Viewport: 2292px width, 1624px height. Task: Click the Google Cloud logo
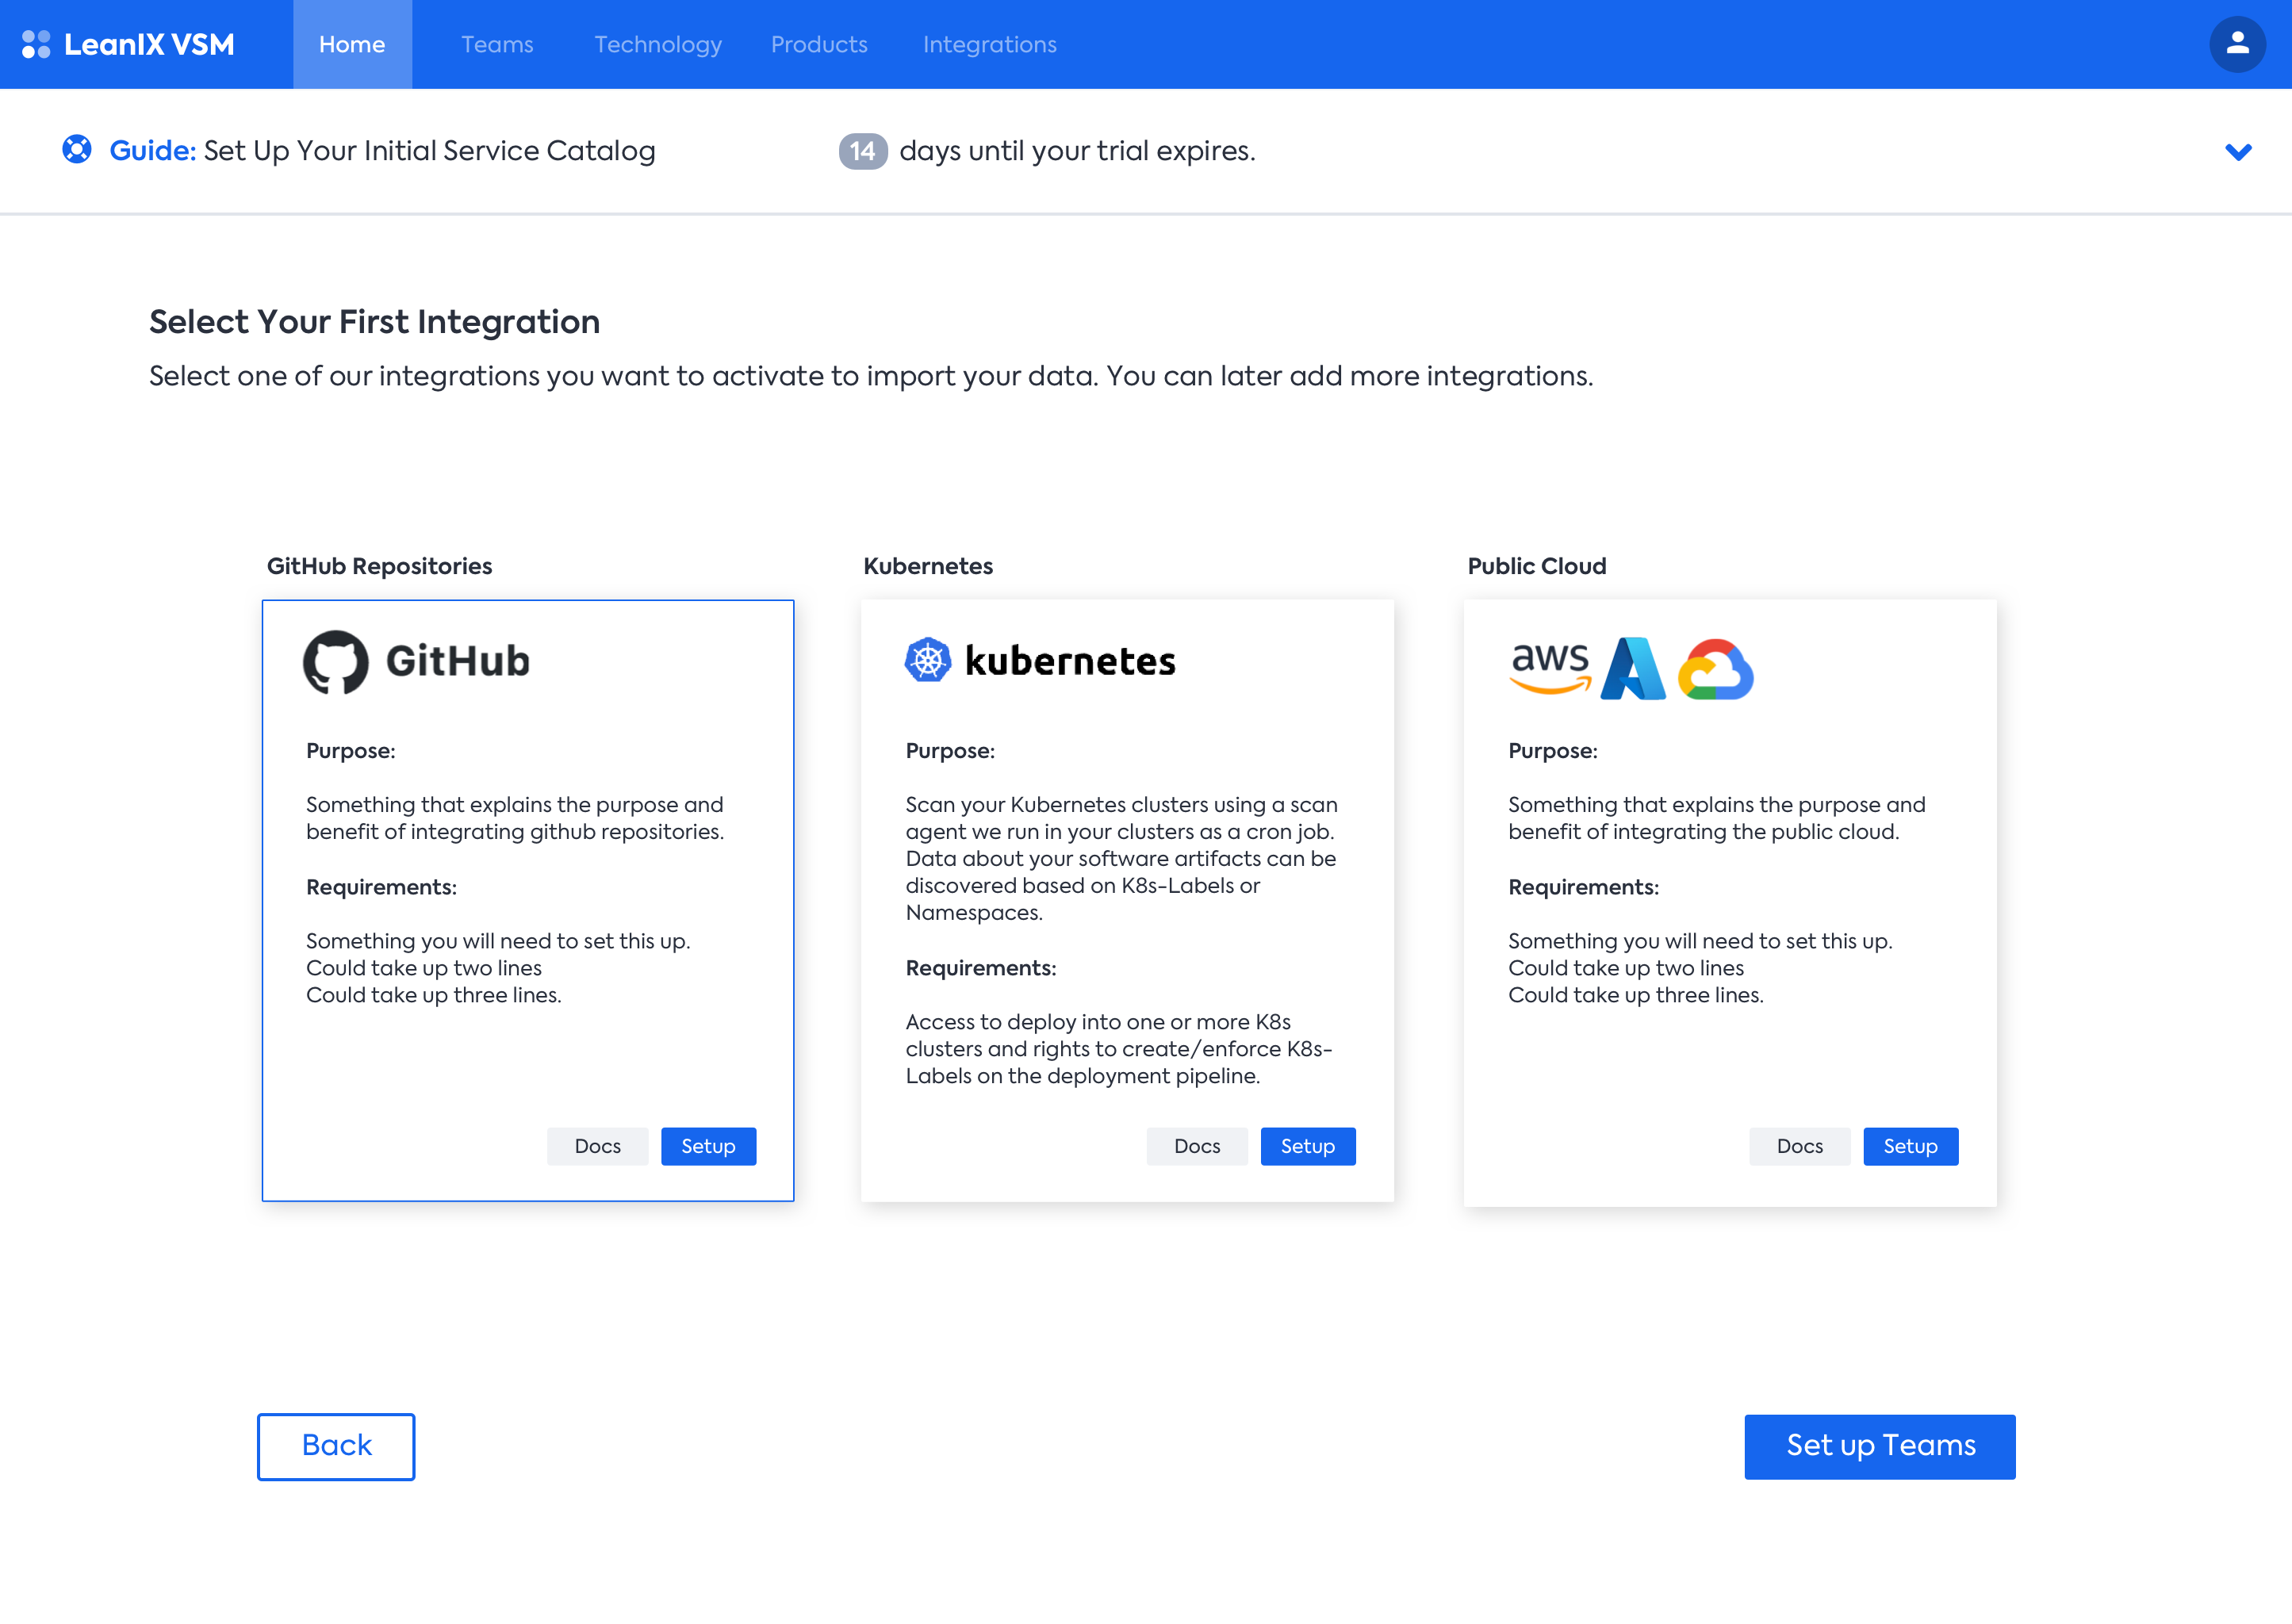click(x=1715, y=669)
